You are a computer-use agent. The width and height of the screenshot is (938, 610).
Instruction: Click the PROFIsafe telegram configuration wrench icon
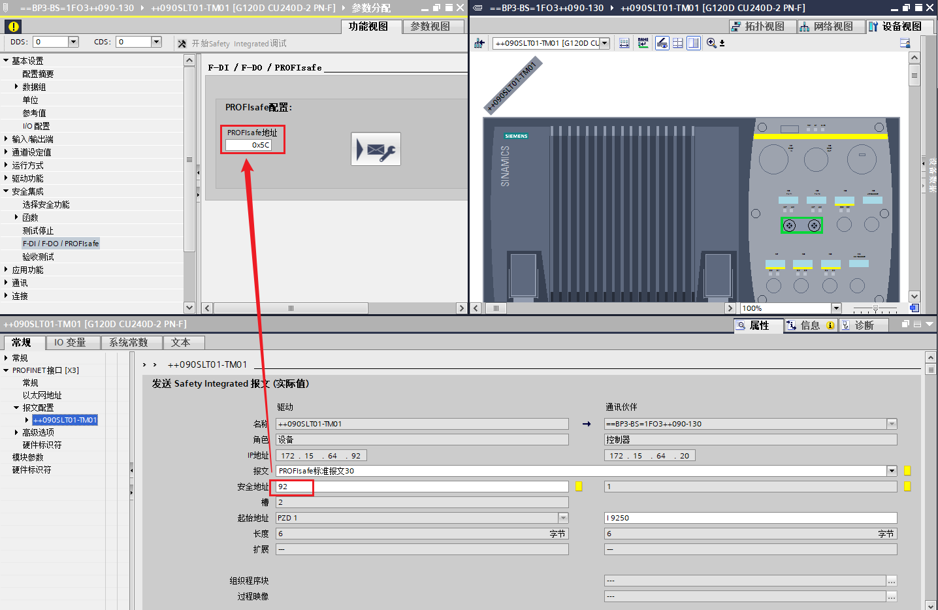click(x=376, y=150)
